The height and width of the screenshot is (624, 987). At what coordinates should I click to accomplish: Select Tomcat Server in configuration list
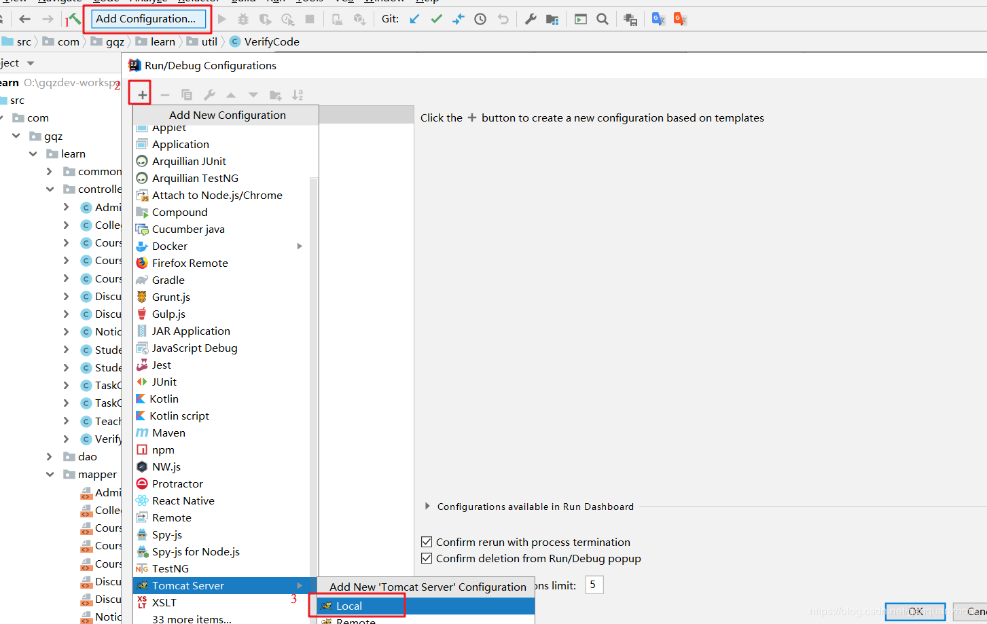click(x=221, y=585)
